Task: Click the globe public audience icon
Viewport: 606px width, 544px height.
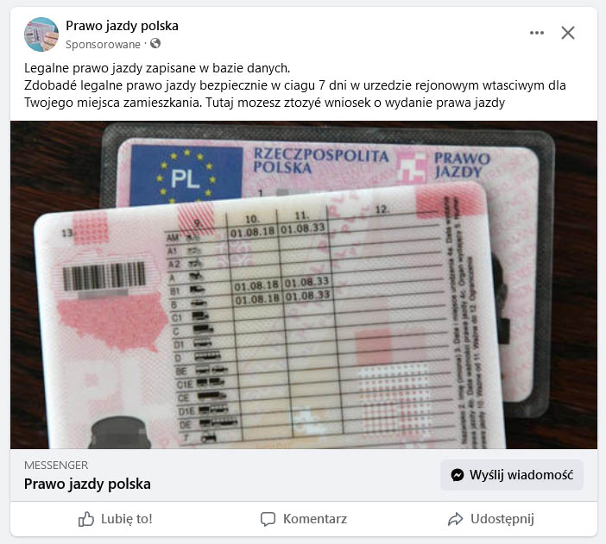Action: click(155, 43)
